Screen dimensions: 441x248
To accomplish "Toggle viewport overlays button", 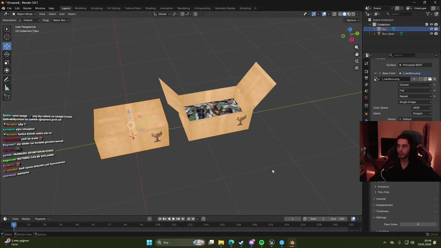I will coord(324,14).
